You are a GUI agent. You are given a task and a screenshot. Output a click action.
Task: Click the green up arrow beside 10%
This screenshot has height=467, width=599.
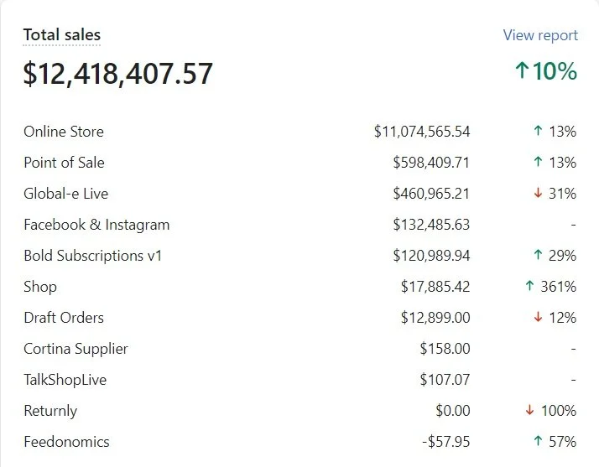click(x=521, y=72)
